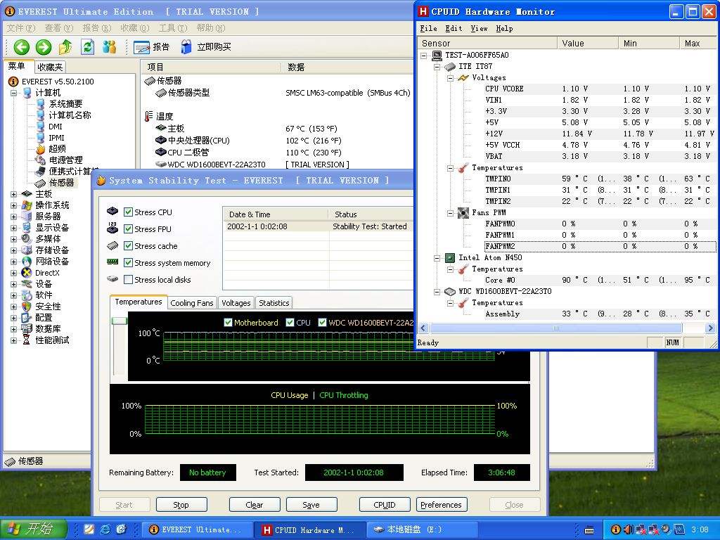The width and height of the screenshot is (720, 540).
Task: Toggle the Stress system memory checkbox
Action: pos(128,263)
